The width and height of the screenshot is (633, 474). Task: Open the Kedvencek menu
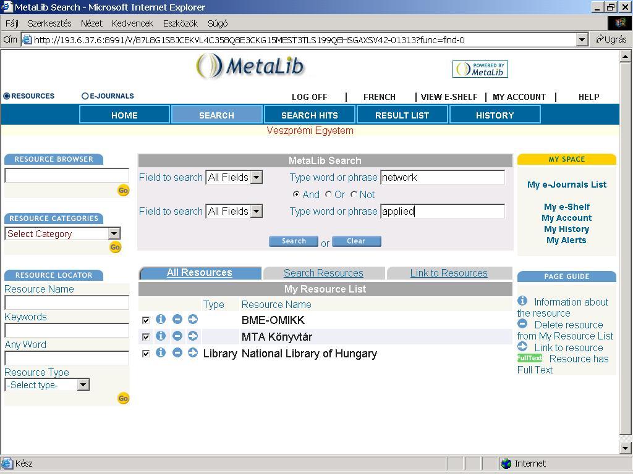tap(132, 23)
